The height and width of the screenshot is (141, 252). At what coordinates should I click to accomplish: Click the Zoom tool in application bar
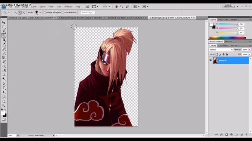pyautogui.click(x=122, y=7)
